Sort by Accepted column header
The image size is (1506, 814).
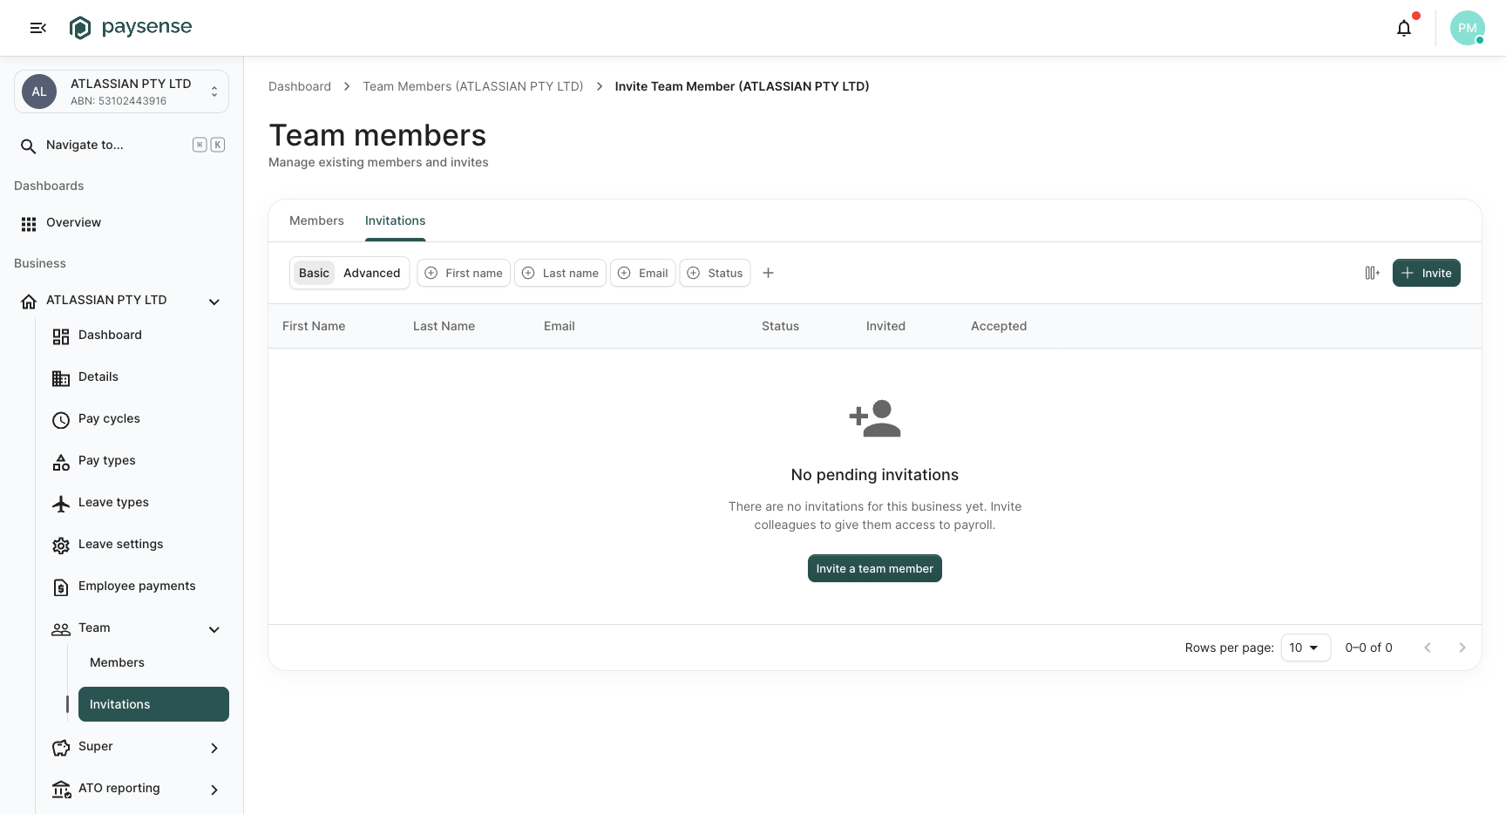999,326
